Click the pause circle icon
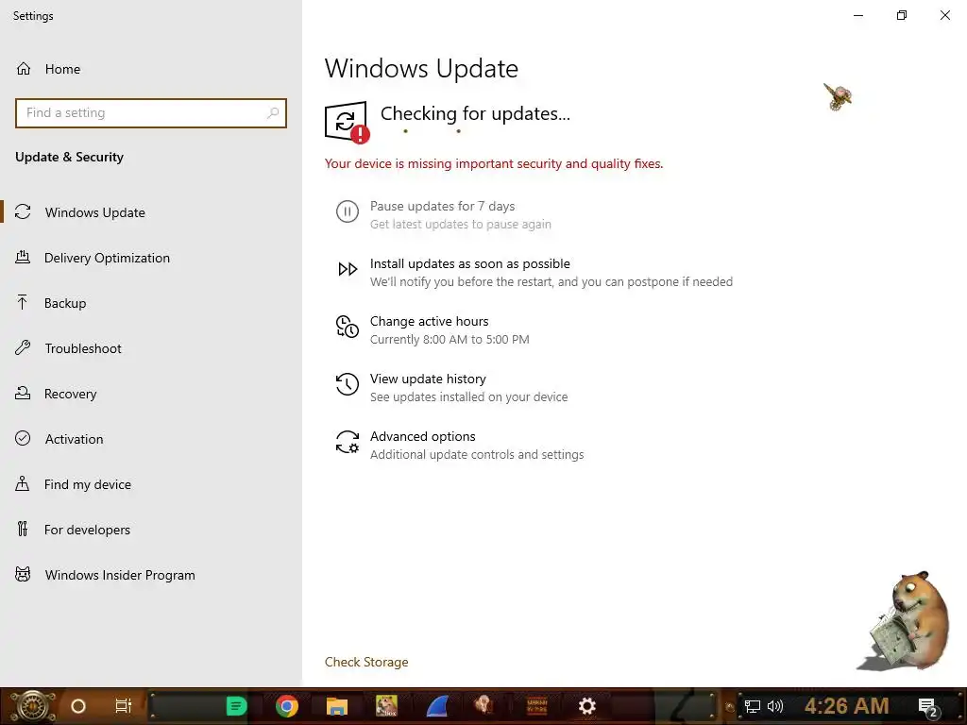The height and width of the screenshot is (725, 967). (348, 211)
